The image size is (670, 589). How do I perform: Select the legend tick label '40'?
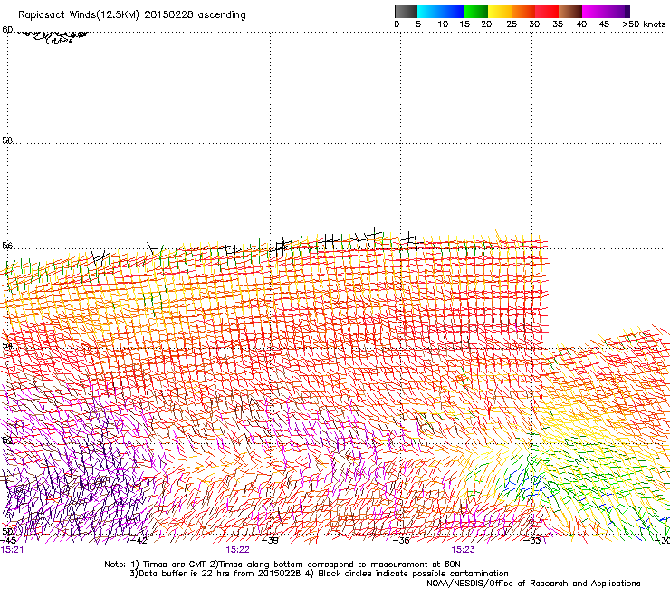coord(581,24)
